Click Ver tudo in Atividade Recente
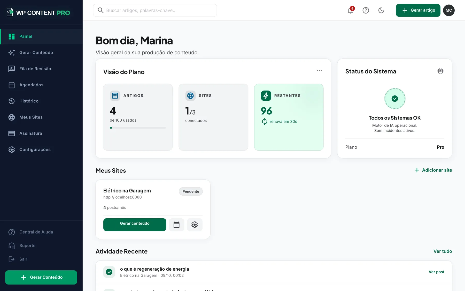The height and width of the screenshot is (291, 465). pos(443,251)
